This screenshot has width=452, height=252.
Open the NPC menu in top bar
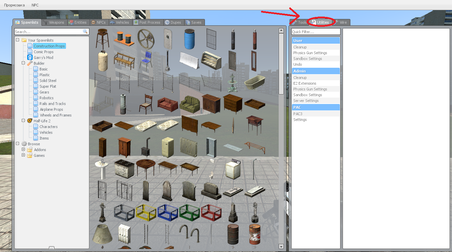point(35,5)
